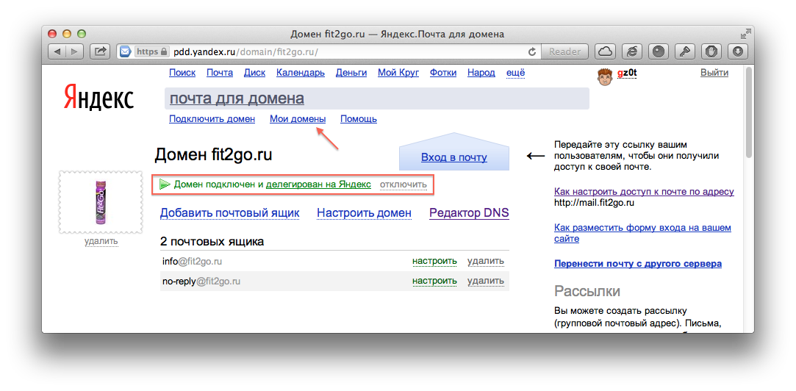
Task: Open the Поиск link
Action: click(x=182, y=73)
